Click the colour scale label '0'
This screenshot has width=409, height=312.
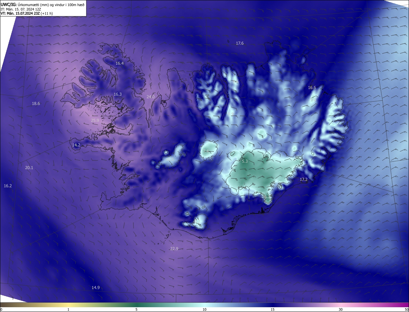coord(1,309)
